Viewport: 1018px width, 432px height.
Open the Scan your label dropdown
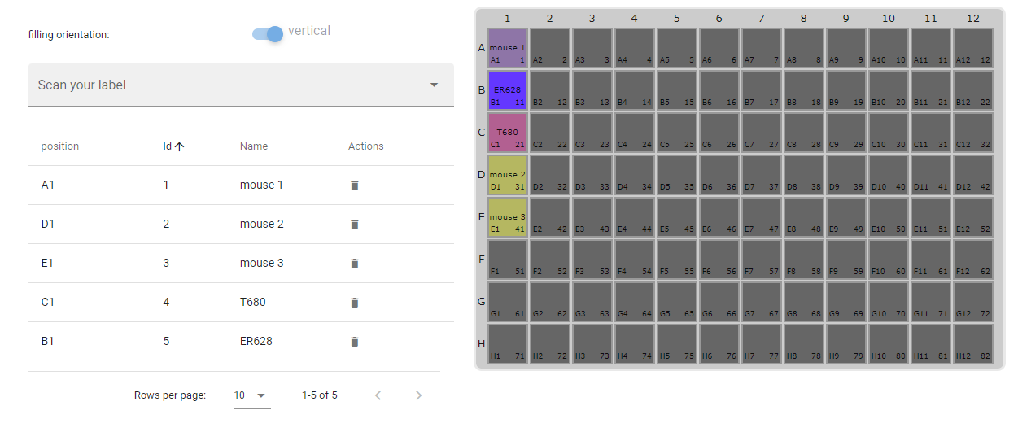(241, 85)
